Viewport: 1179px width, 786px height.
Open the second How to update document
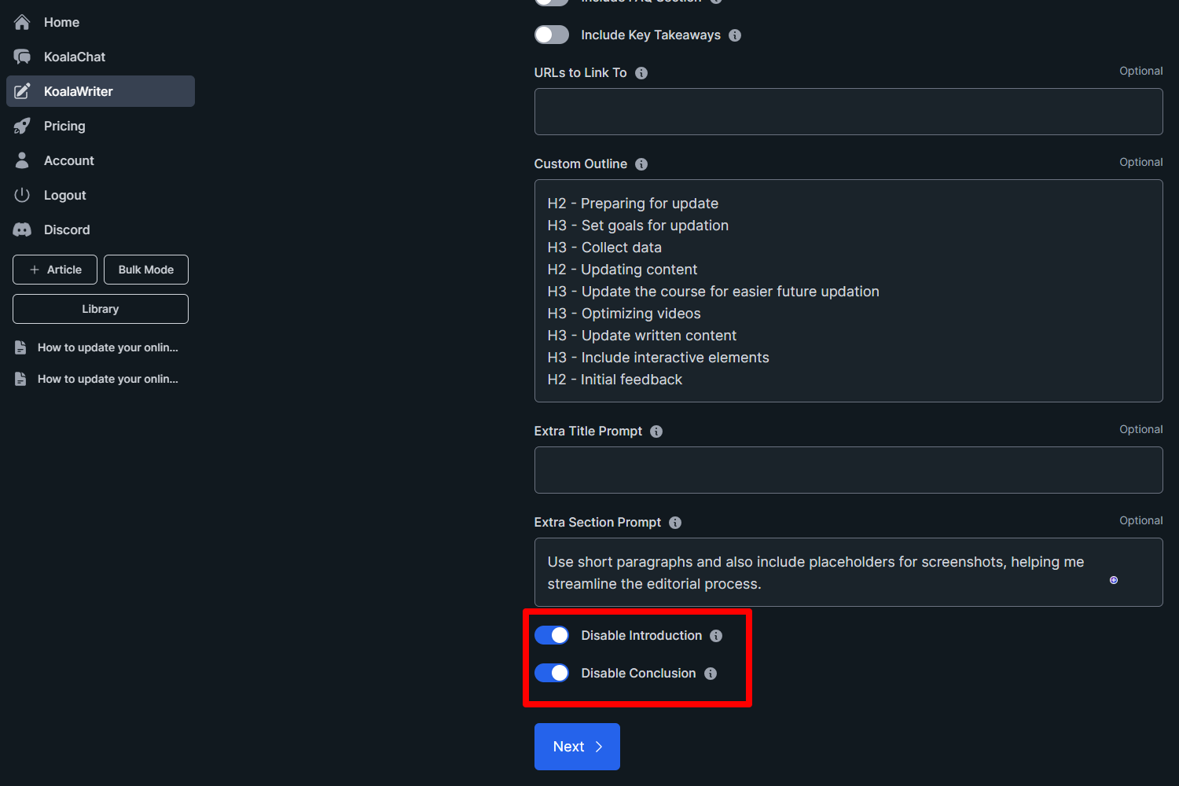(108, 378)
